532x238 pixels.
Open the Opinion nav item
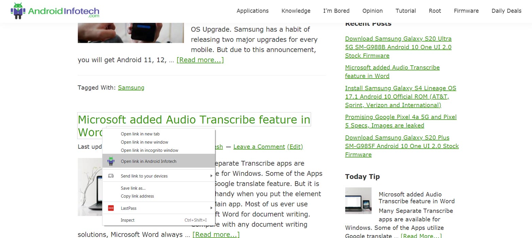(372, 11)
